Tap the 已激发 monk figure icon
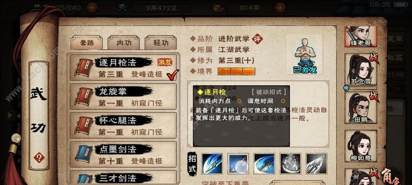412x185 pixels. pyautogui.click(x=305, y=55)
